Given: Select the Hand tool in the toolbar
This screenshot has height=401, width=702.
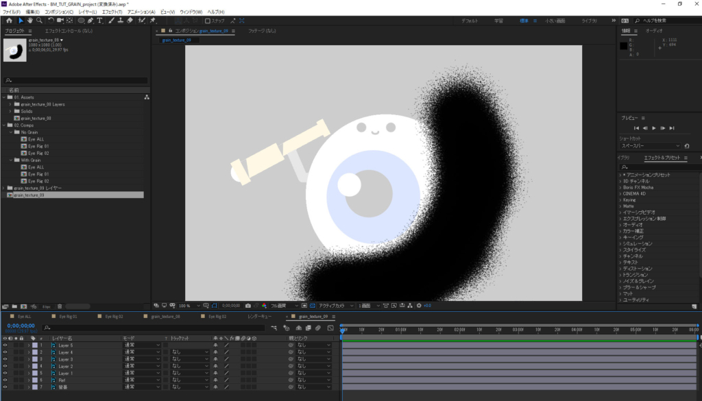Looking at the screenshot, I should point(29,21).
